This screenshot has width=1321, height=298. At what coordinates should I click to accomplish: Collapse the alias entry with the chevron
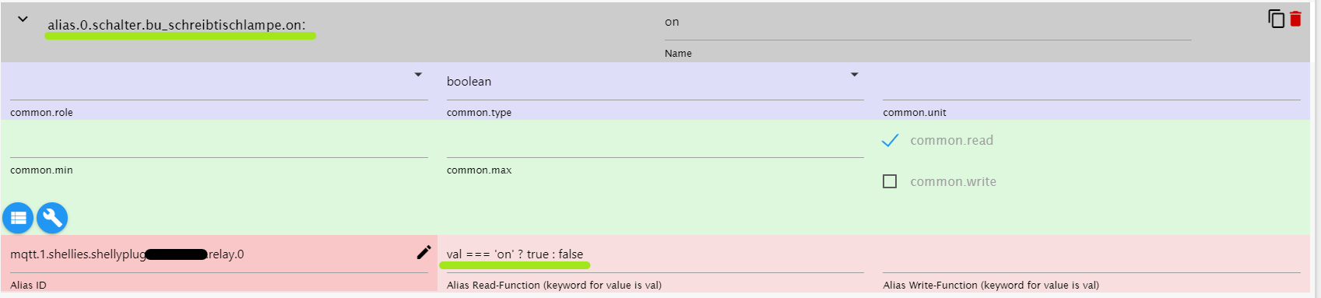(23, 19)
